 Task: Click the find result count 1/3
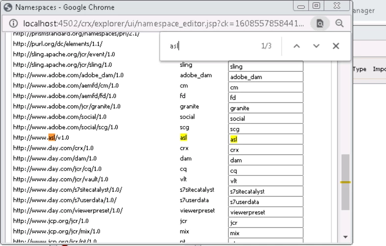(x=266, y=46)
